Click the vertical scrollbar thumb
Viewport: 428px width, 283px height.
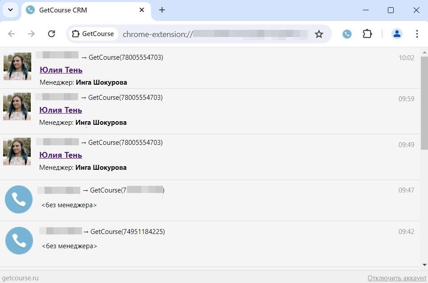tap(424, 103)
